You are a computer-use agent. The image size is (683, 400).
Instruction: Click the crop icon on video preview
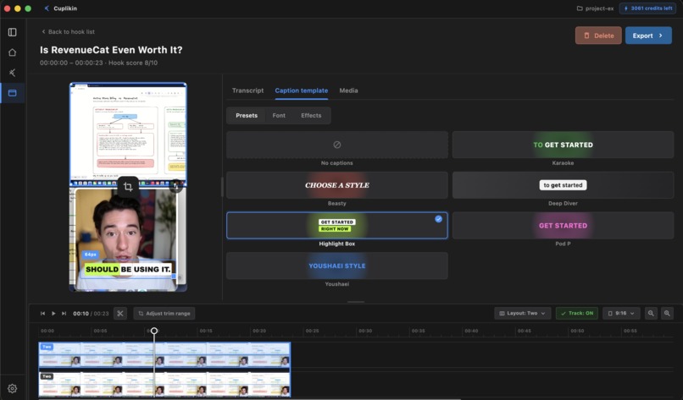click(128, 187)
